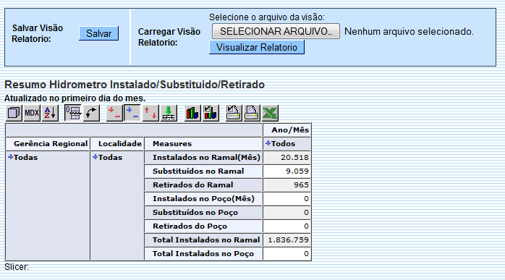Open print configuration settings
The width and height of the screenshot is (505, 280).
pyautogui.click(x=234, y=113)
